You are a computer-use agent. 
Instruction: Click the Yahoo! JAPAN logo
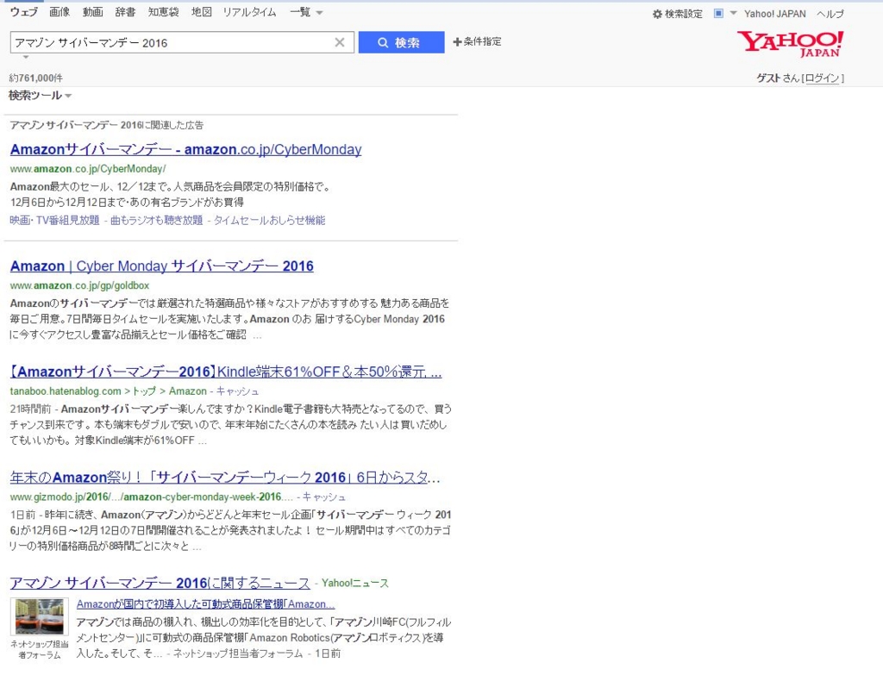[791, 43]
